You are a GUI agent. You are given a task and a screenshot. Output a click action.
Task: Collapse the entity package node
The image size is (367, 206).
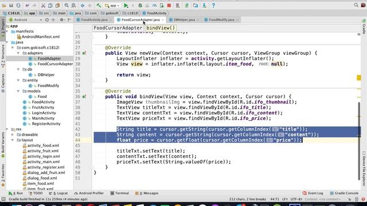pos(18,80)
